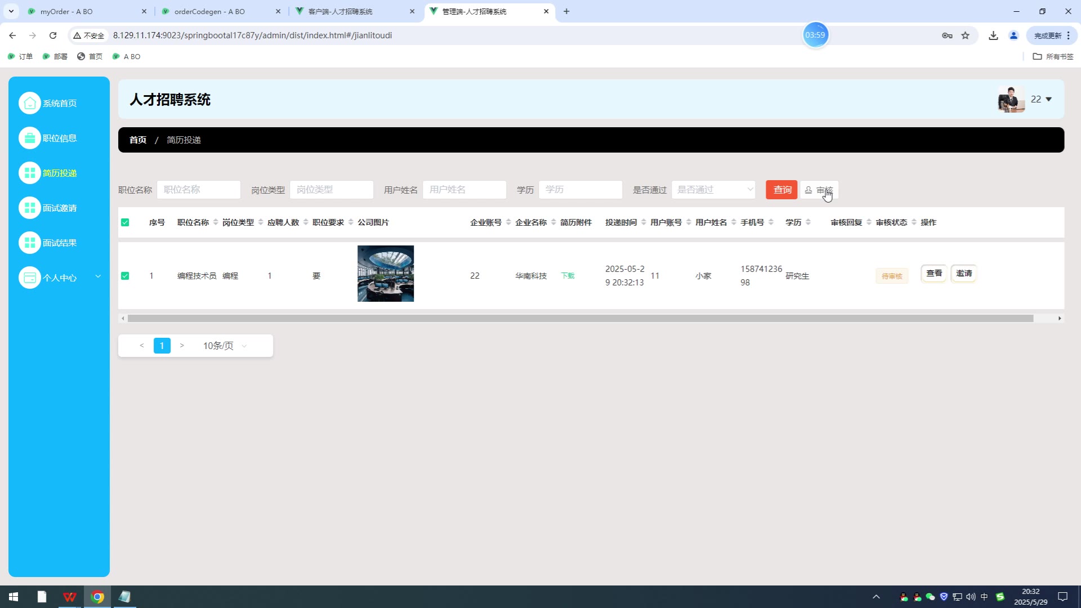Toggle the select-all checkbox in table header
This screenshot has width=1081, height=608.
[125, 222]
